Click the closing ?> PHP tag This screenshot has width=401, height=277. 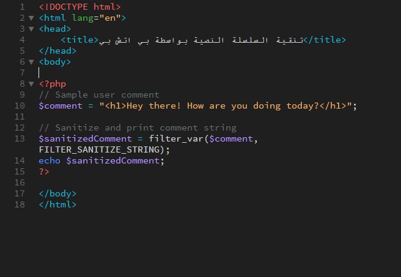(x=44, y=171)
